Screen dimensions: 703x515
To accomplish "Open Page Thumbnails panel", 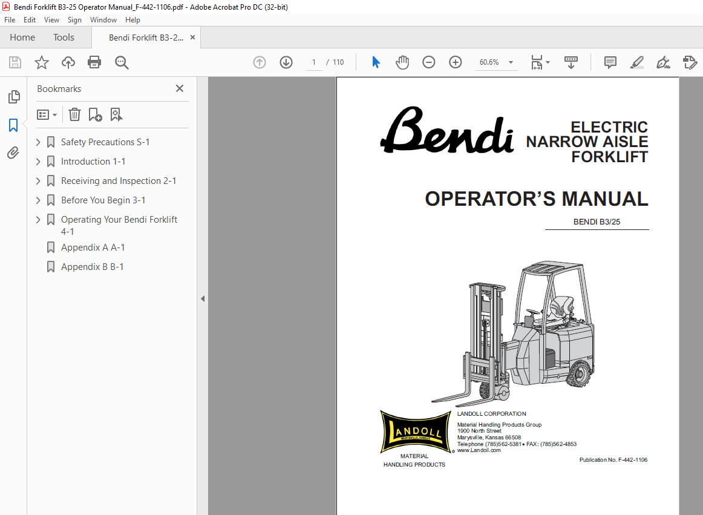I will (x=14, y=96).
